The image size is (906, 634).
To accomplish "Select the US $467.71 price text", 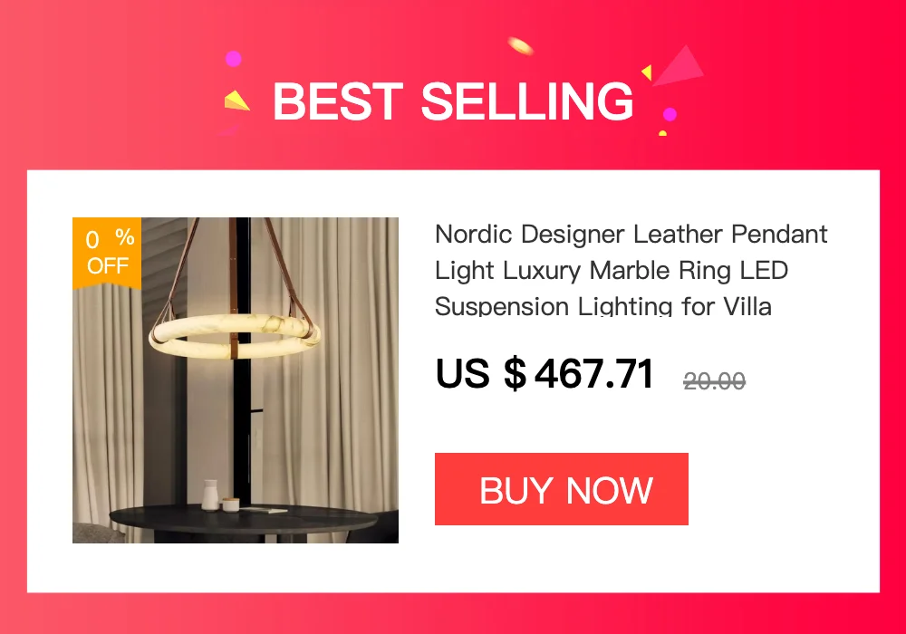I will click(545, 373).
